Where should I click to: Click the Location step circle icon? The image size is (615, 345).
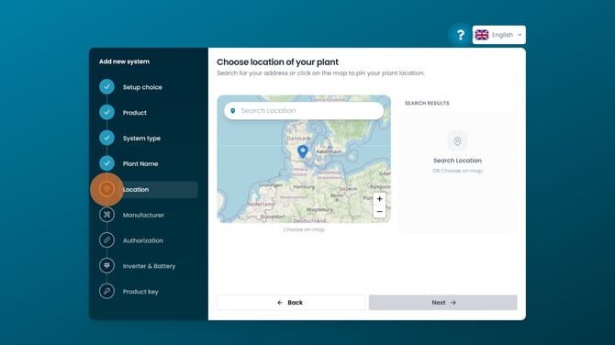pos(106,189)
